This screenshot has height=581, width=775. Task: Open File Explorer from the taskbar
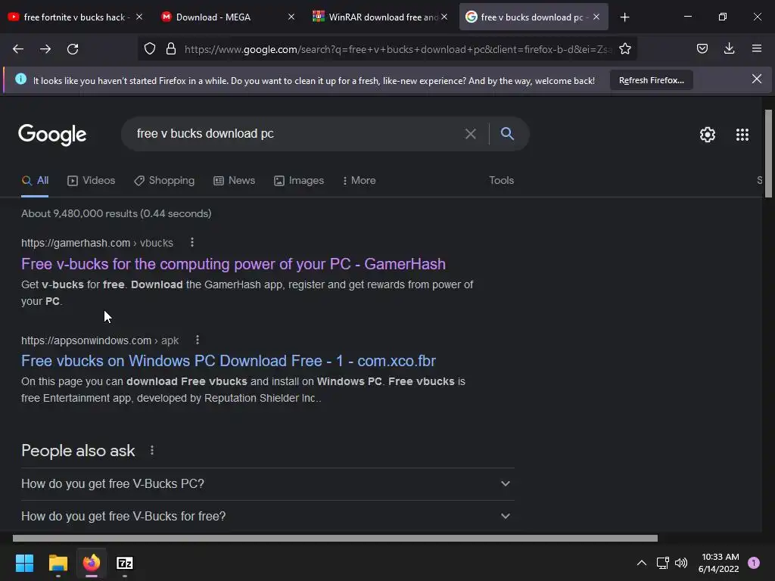[x=58, y=563]
